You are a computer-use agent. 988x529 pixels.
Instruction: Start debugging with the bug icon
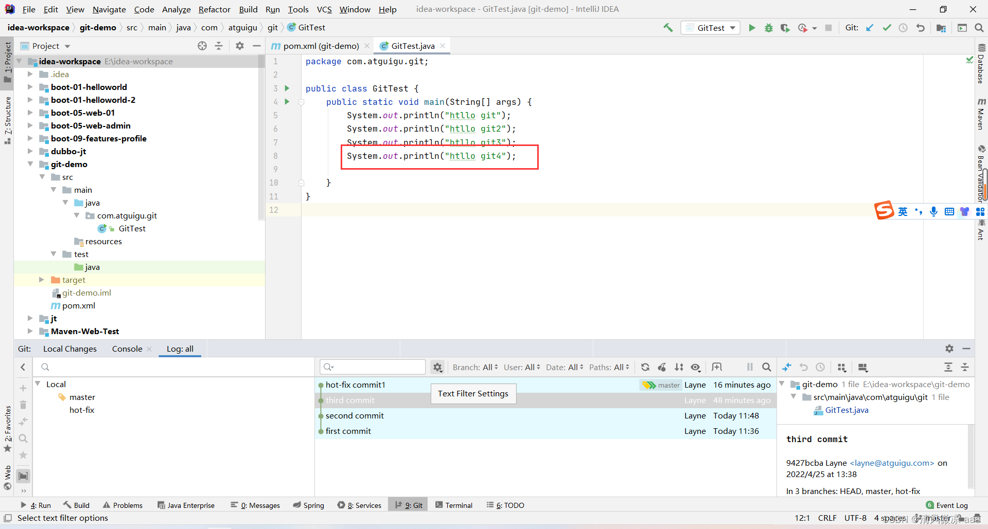(x=768, y=28)
